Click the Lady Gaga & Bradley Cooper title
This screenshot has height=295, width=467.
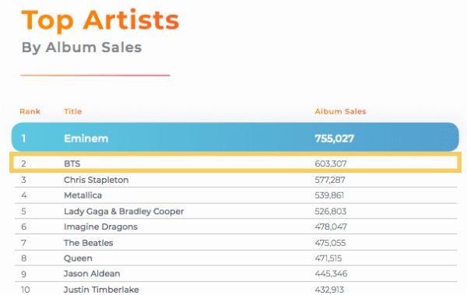click(124, 212)
